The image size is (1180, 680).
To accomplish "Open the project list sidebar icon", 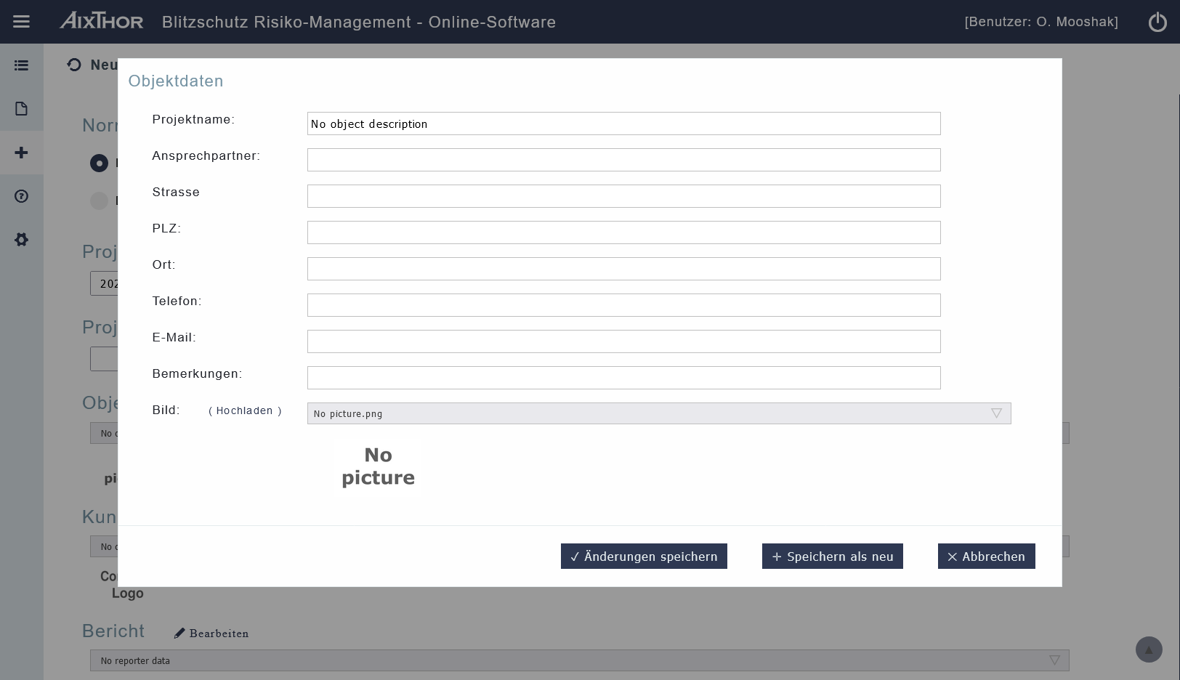I will pyautogui.click(x=22, y=65).
